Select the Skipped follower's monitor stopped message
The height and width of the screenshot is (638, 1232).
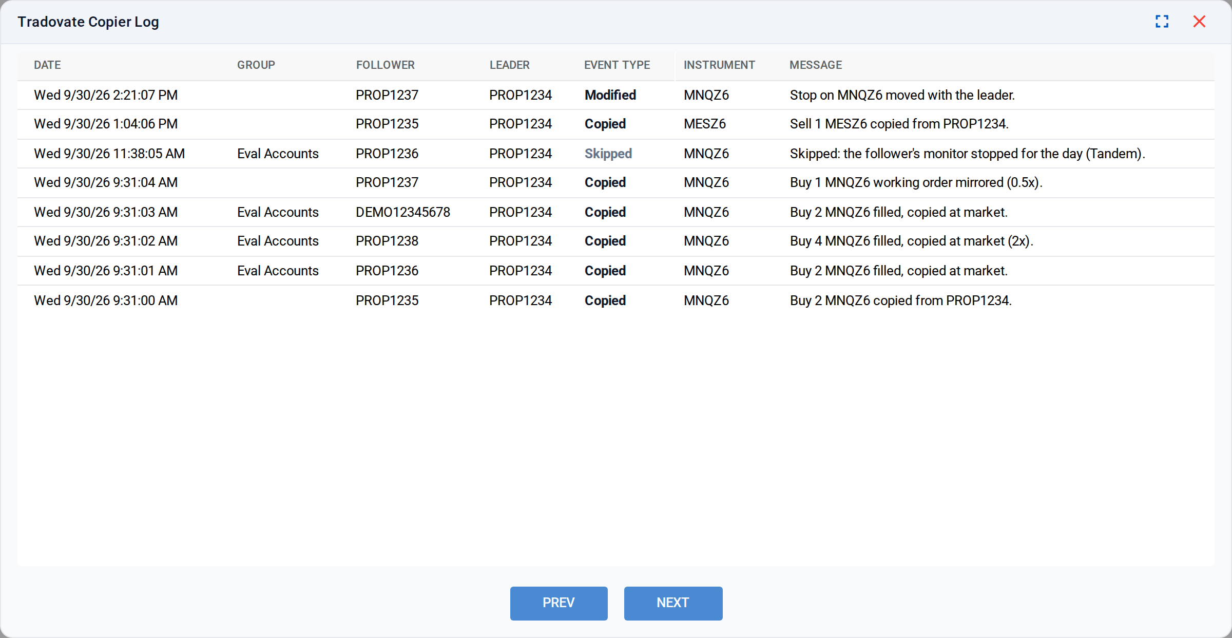968,154
